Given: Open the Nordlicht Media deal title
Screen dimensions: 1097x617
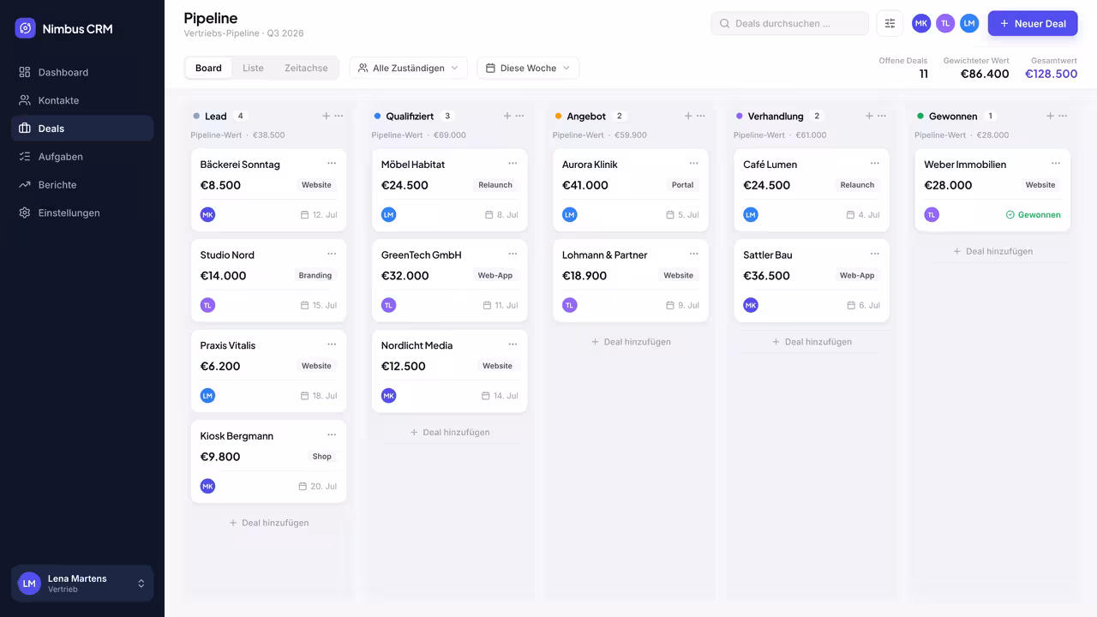Looking at the screenshot, I should (417, 345).
